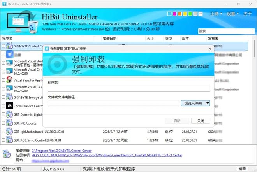This screenshot has width=257, height=172.
Task: Click the 1.02 MB size cell
Action: [152, 140]
